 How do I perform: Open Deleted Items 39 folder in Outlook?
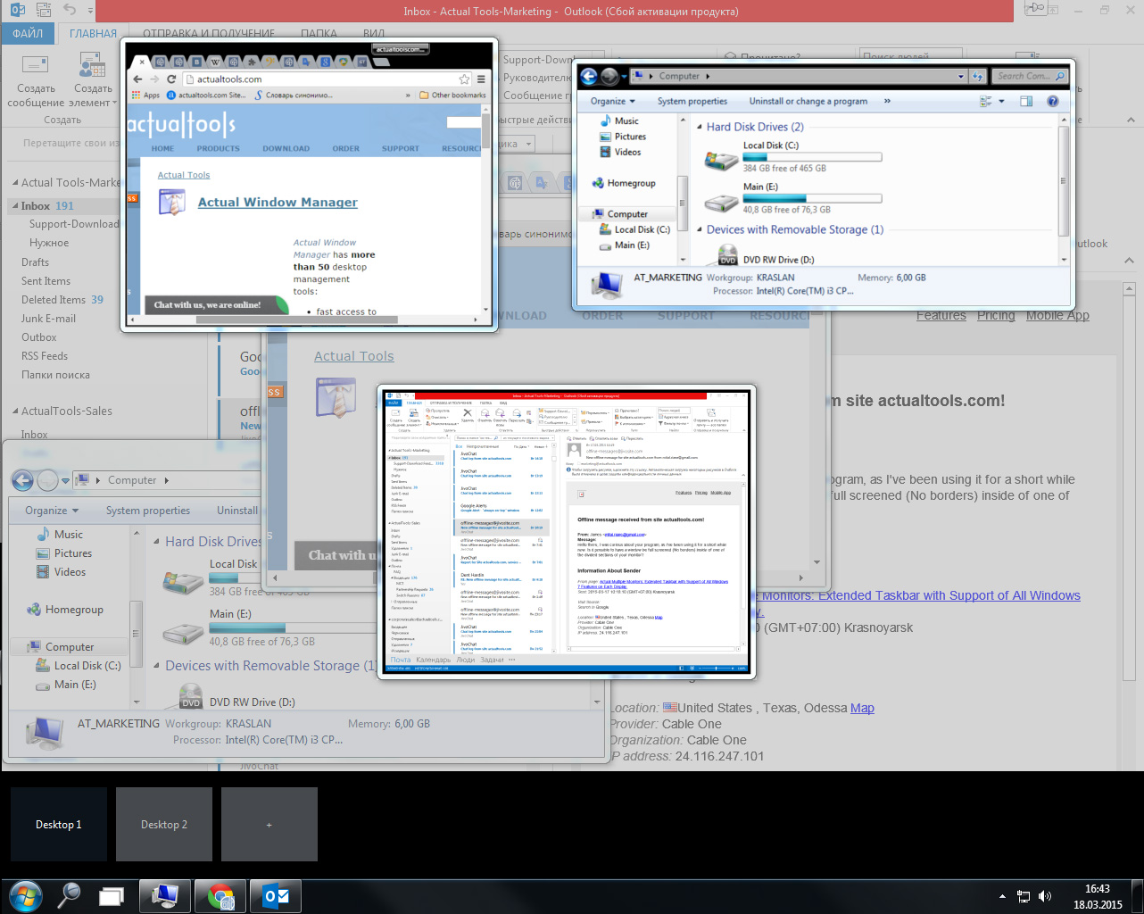[62, 300]
